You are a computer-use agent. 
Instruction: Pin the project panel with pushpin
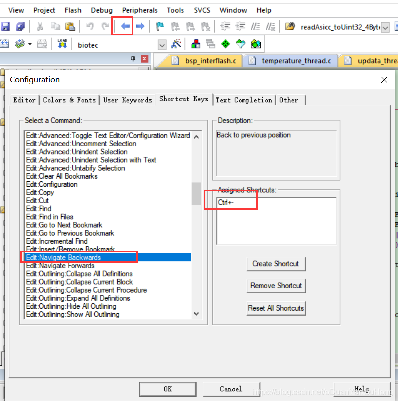(133, 59)
